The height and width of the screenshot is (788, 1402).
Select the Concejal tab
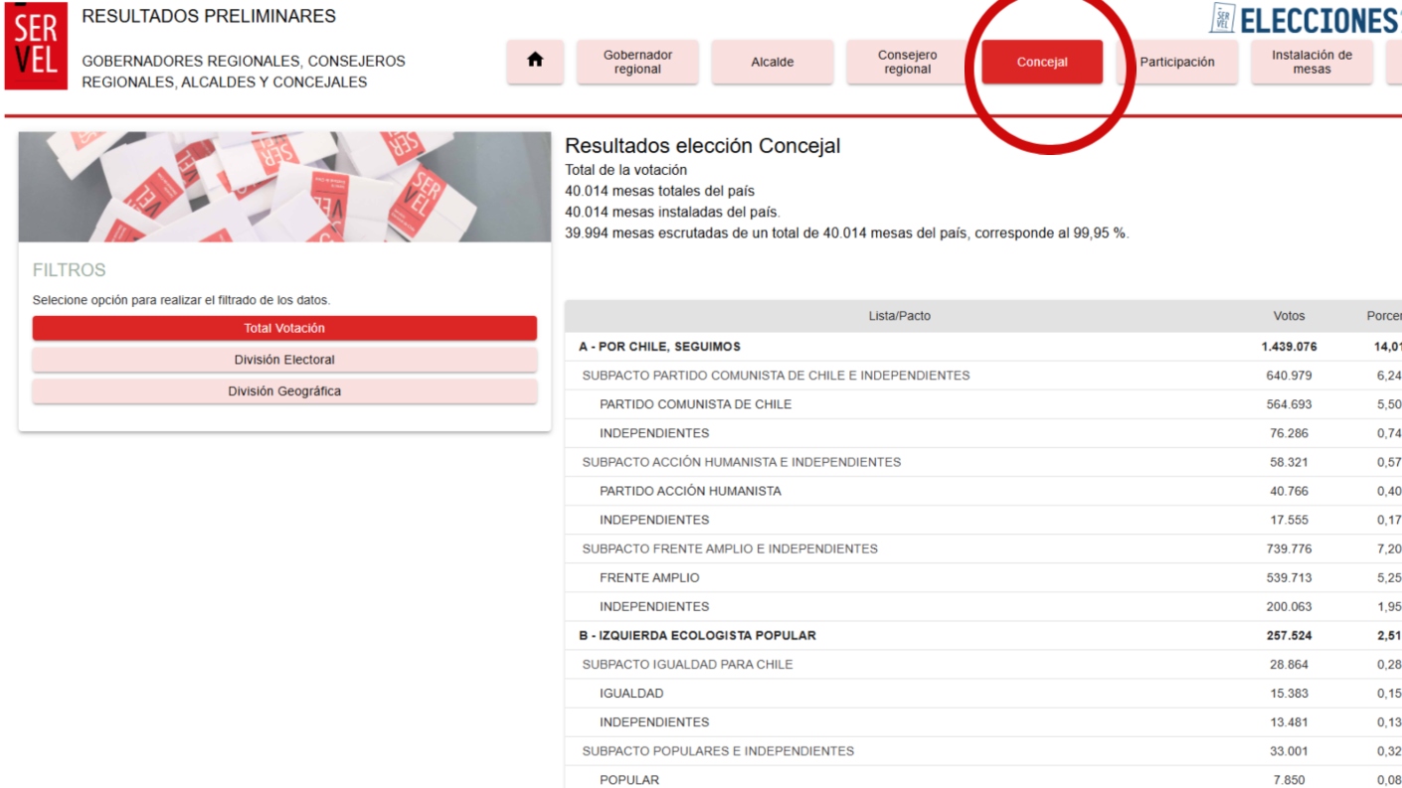1042,62
